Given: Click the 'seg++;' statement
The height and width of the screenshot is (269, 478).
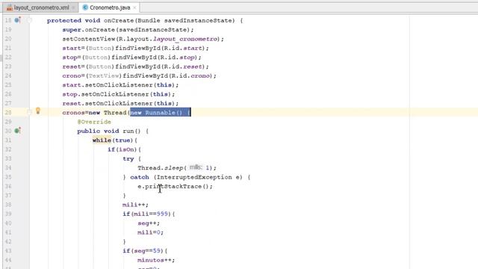Looking at the screenshot, I should point(149,223).
